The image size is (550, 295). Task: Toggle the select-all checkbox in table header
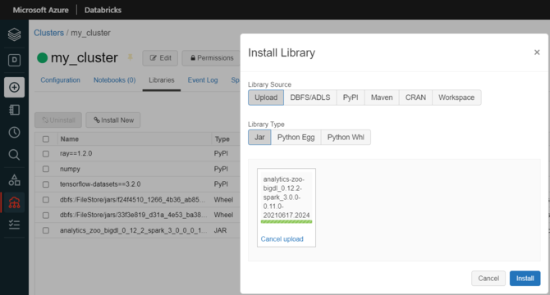(46, 139)
